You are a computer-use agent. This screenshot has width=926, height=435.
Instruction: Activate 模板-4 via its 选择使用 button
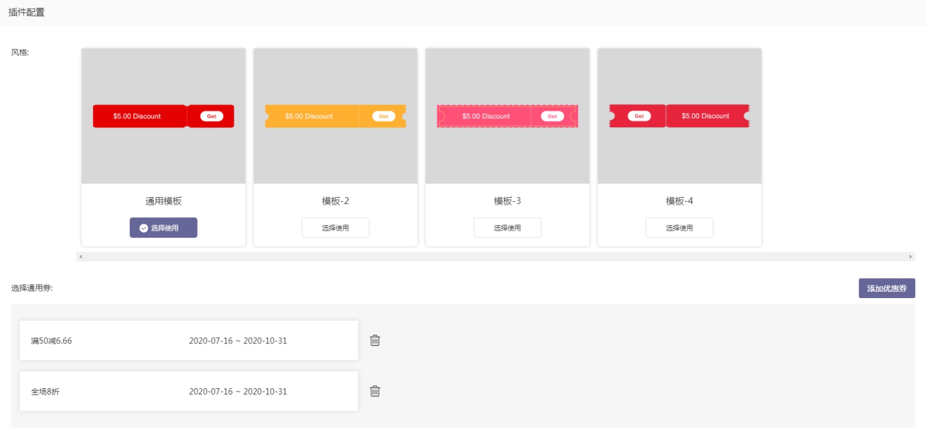click(x=679, y=228)
